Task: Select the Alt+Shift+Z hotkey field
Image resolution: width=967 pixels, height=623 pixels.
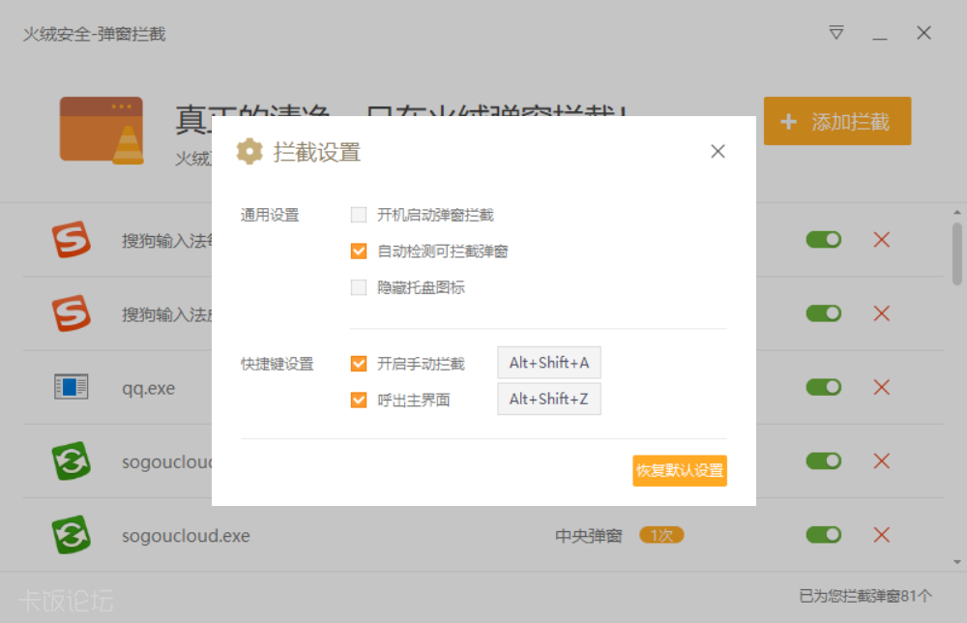Action: tap(549, 400)
